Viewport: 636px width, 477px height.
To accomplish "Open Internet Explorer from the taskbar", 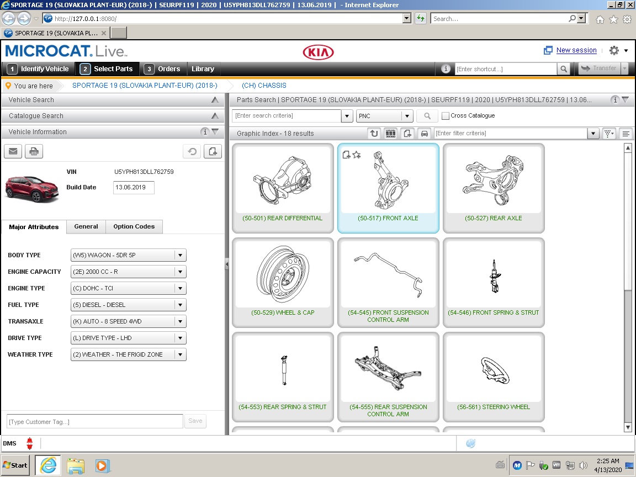I will coord(48,465).
